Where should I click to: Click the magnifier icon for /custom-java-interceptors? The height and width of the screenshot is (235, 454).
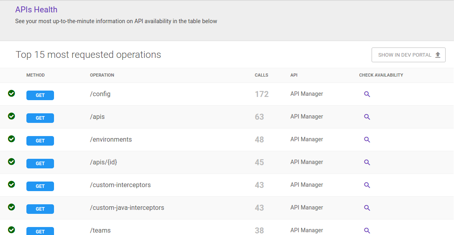(367, 208)
